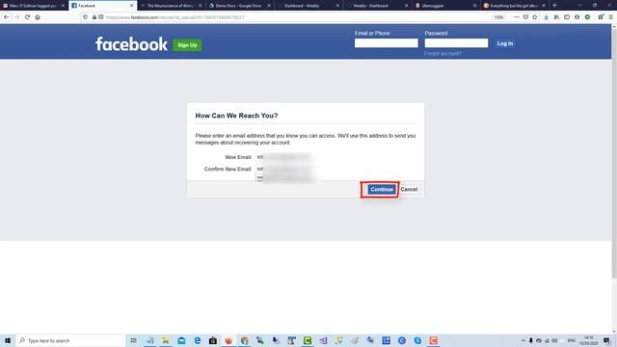Click the Facebook logo in header
This screenshot has height=347, width=617.
coord(131,44)
